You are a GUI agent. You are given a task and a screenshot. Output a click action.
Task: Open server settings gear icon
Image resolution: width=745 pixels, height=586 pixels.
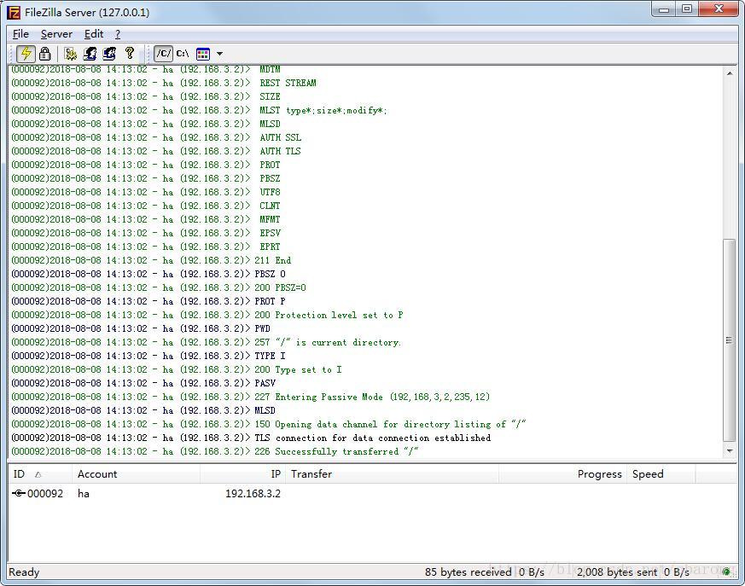click(71, 54)
